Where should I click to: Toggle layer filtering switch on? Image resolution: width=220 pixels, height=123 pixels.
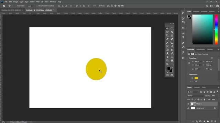[x=217, y=92]
